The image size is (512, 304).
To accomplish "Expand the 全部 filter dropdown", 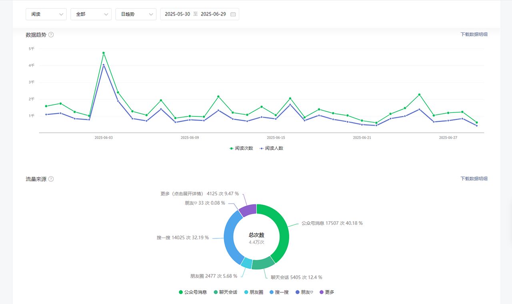I will 91,14.
